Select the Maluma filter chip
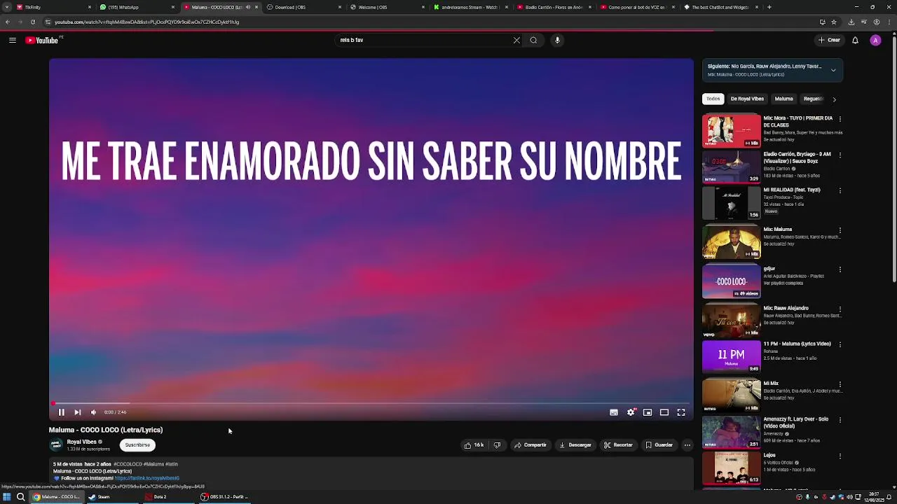The image size is (897, 504). pyautogui.click(x=783, y=99)
